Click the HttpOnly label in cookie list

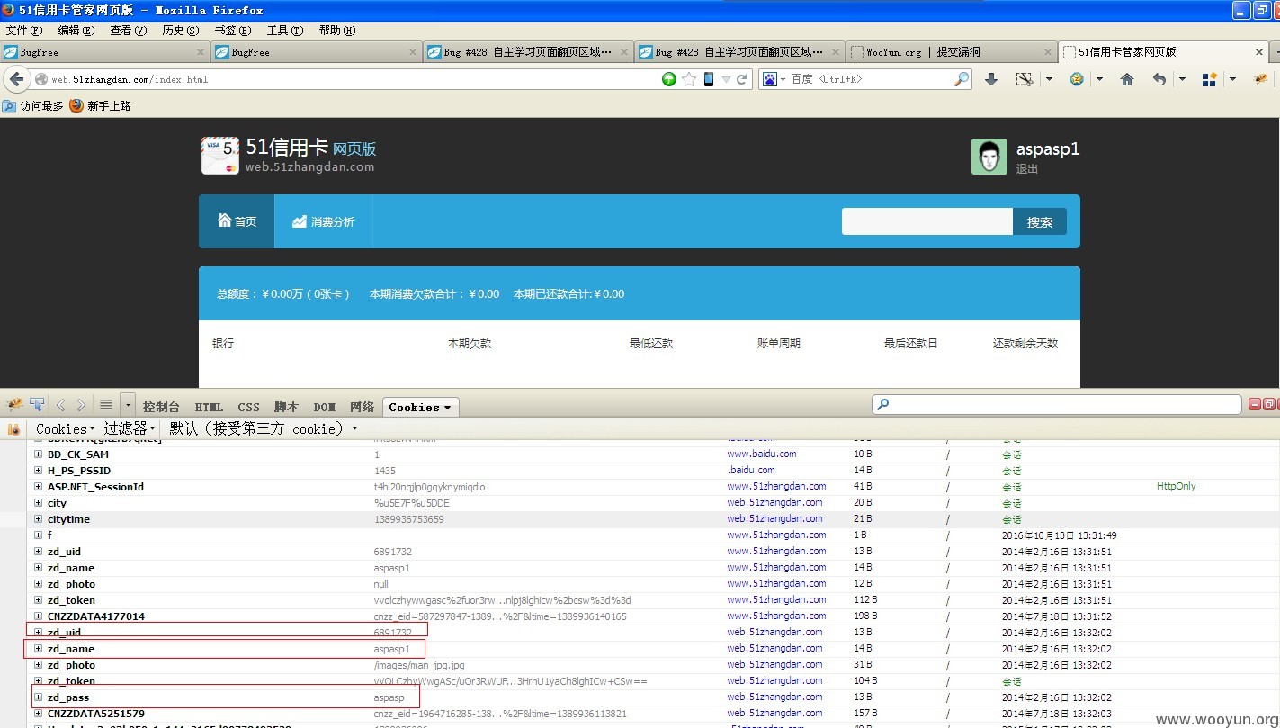click(x=1177, y=487)
